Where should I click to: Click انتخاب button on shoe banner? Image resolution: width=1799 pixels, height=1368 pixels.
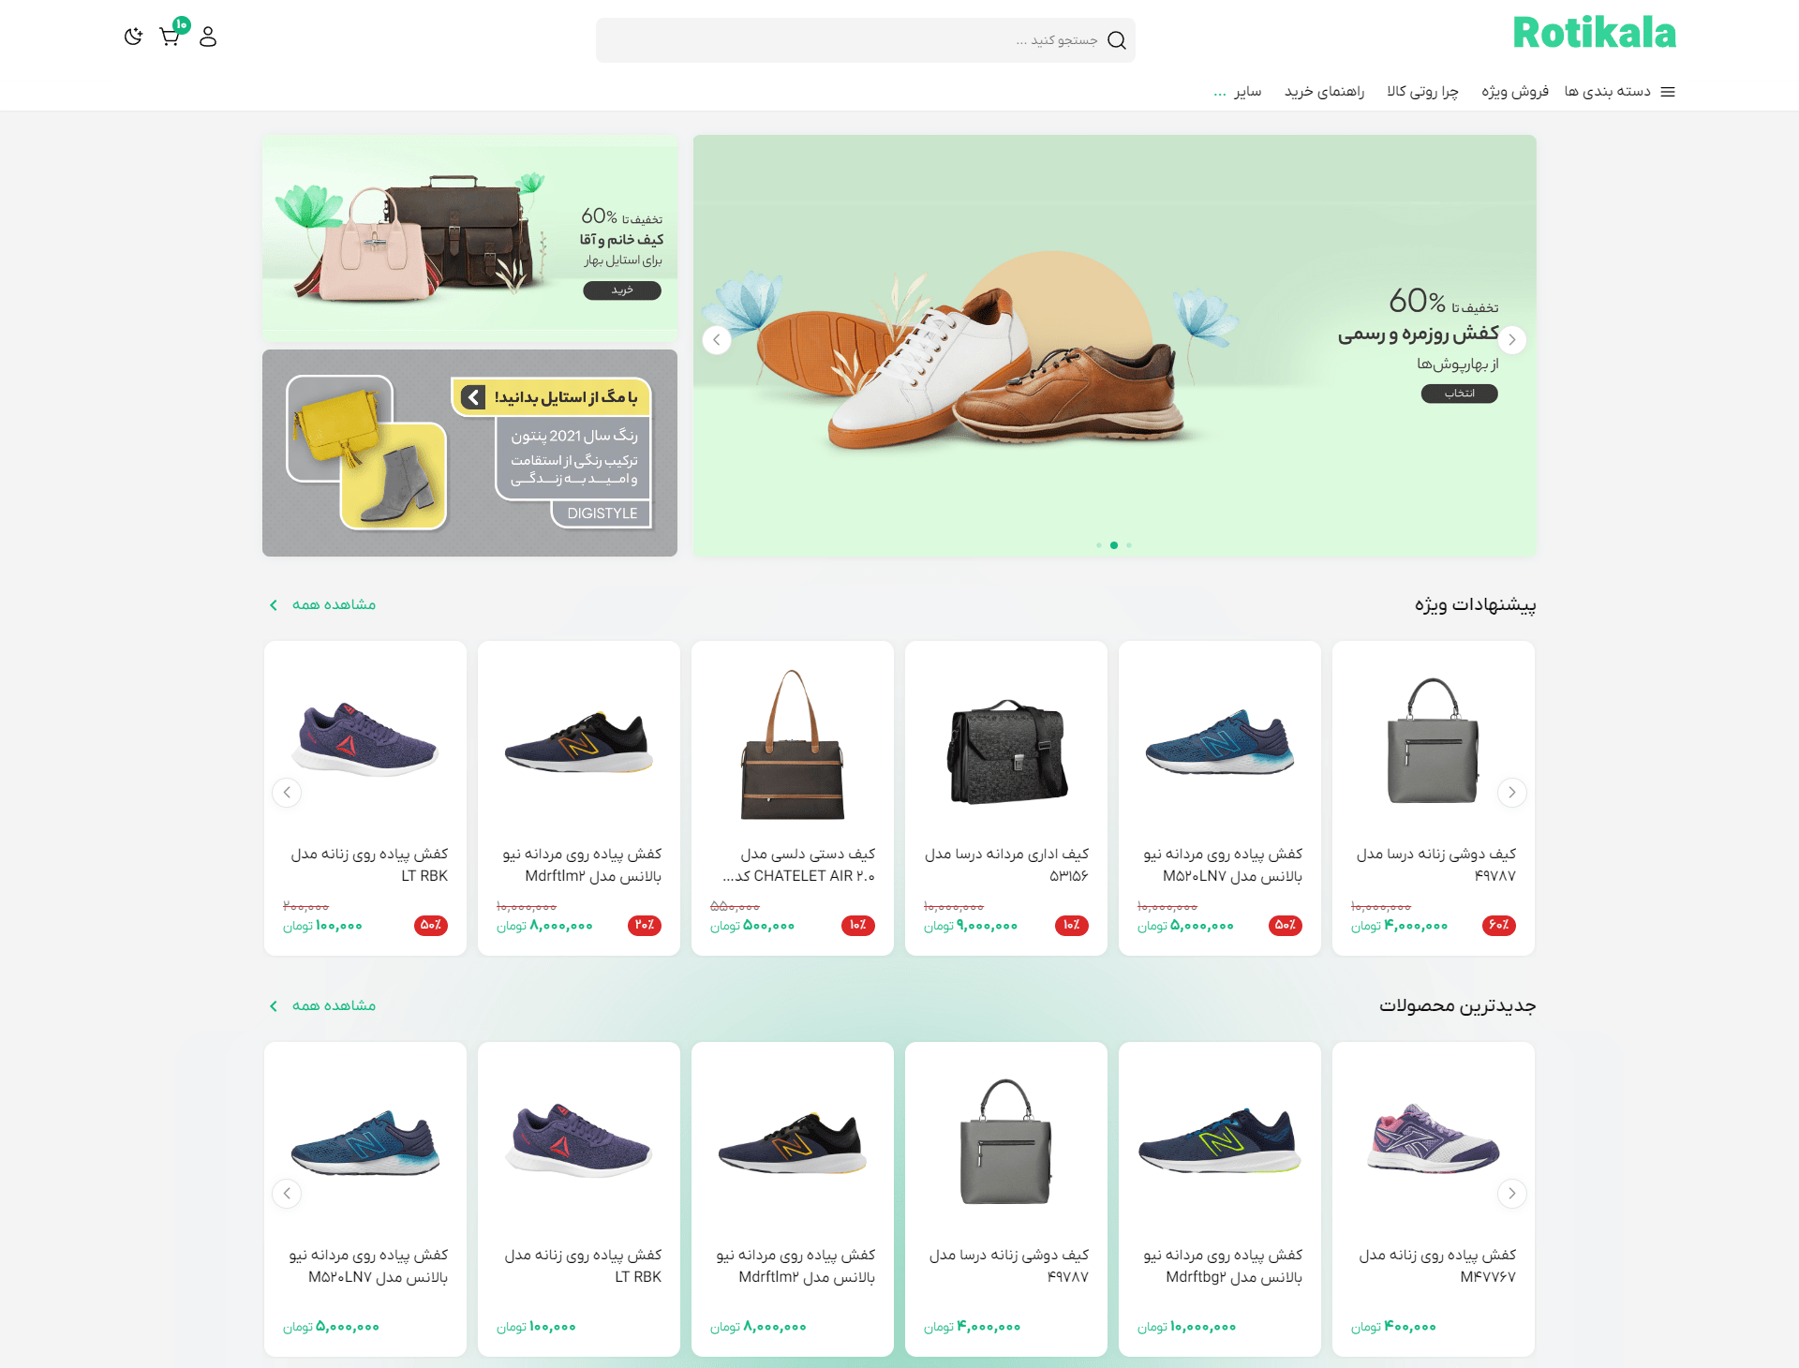(x=1459, y=394)
